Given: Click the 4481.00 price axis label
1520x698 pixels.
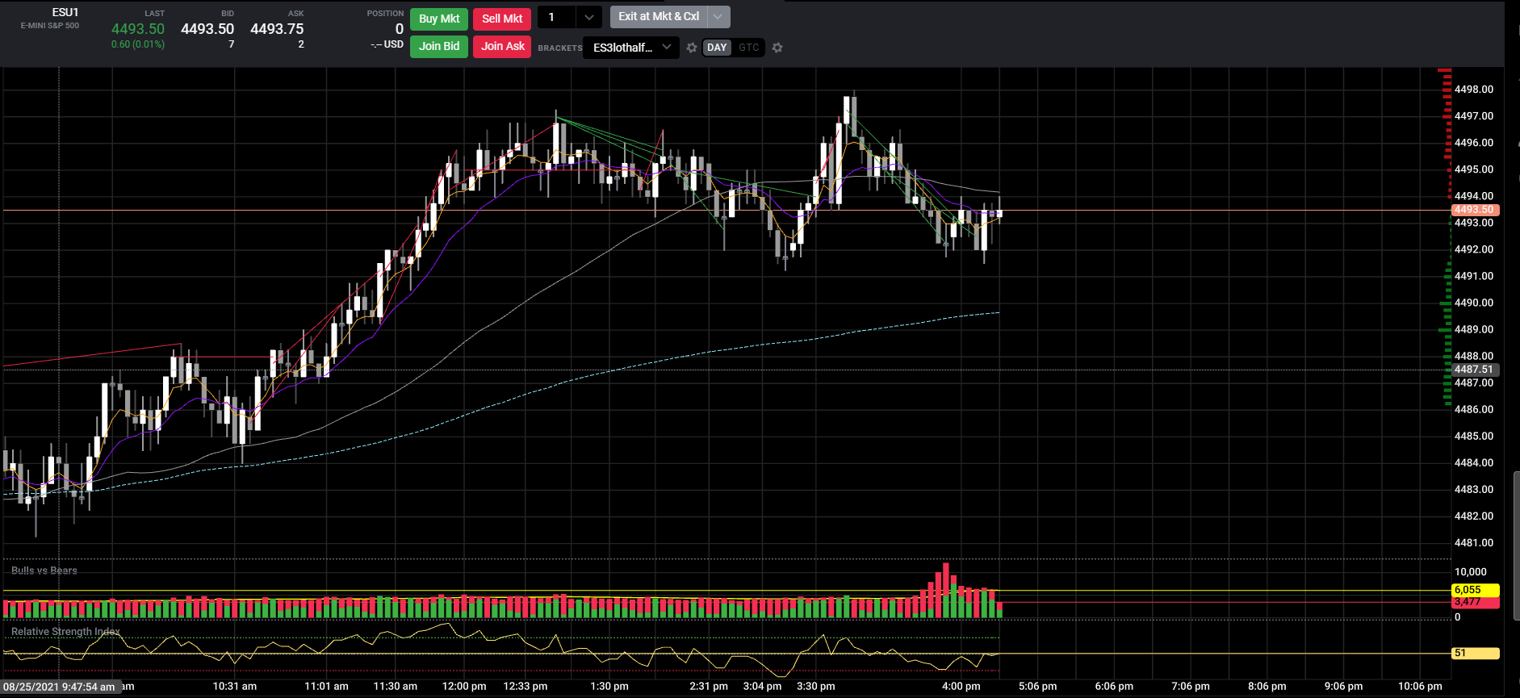Looking at the screenshot, I should tap(1474, 543).
